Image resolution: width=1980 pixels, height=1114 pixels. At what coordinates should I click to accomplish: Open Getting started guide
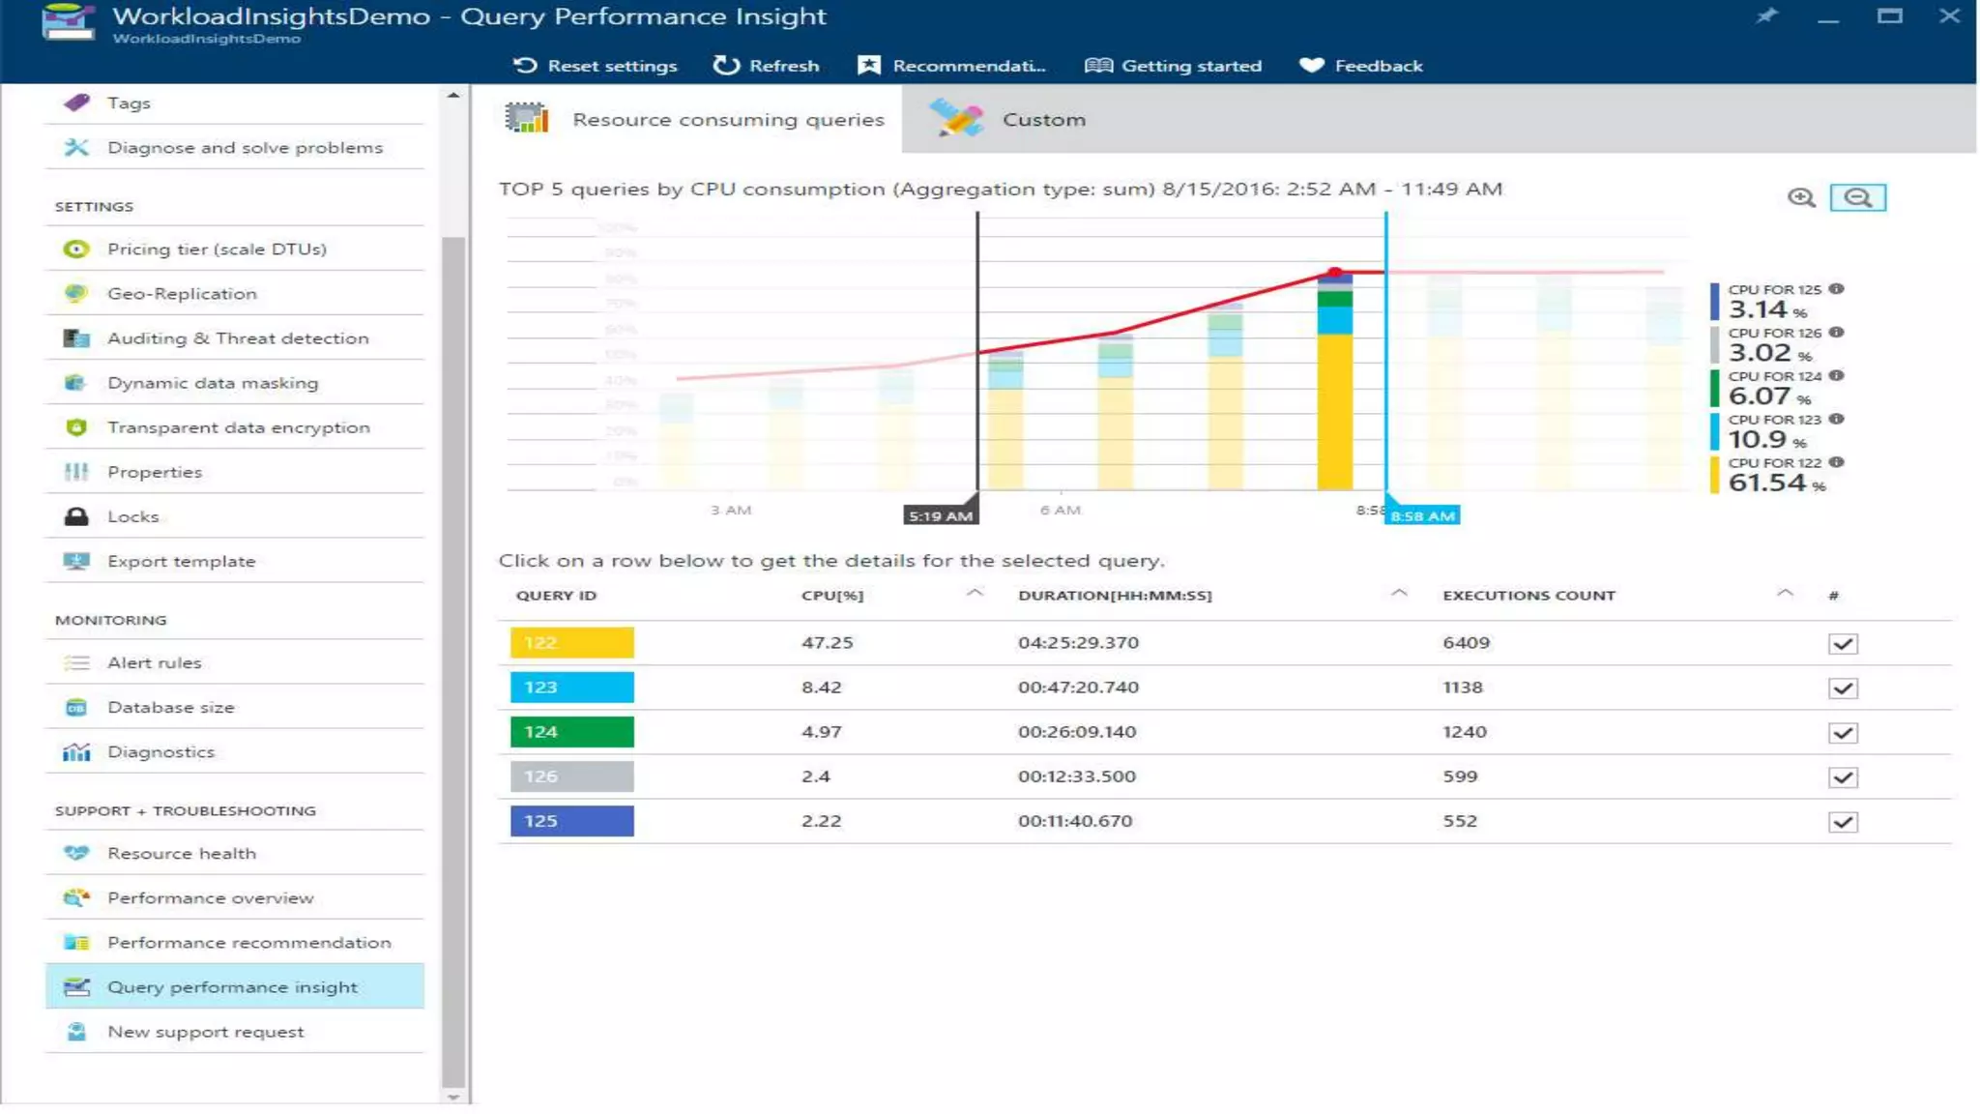click(x=1173, y=66)
